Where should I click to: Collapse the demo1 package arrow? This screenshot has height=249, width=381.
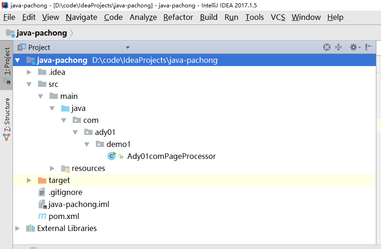[x=87, y=144]
